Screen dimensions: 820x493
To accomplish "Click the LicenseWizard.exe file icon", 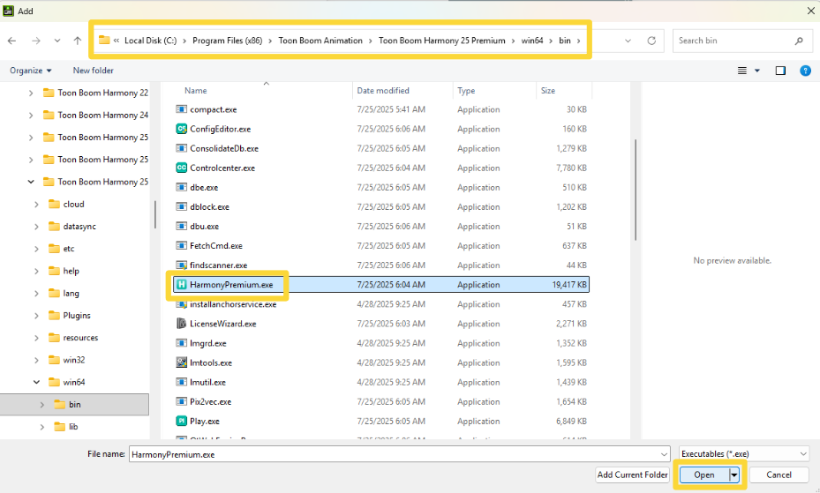I will pyautogui.click(x=181, y=324).
